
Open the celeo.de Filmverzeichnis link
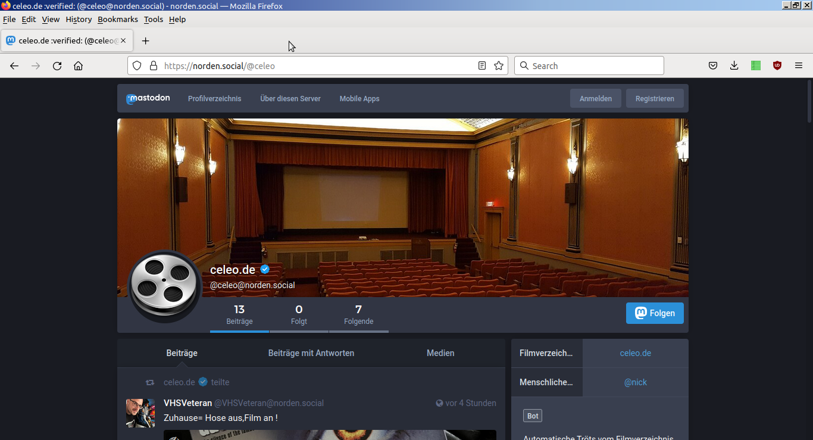coord(636,353)
